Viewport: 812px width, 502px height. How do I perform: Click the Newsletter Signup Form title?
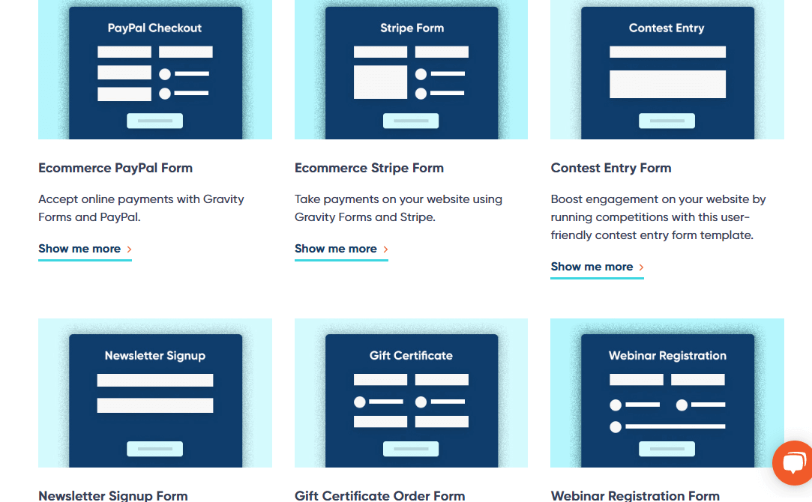pos(112,495)
